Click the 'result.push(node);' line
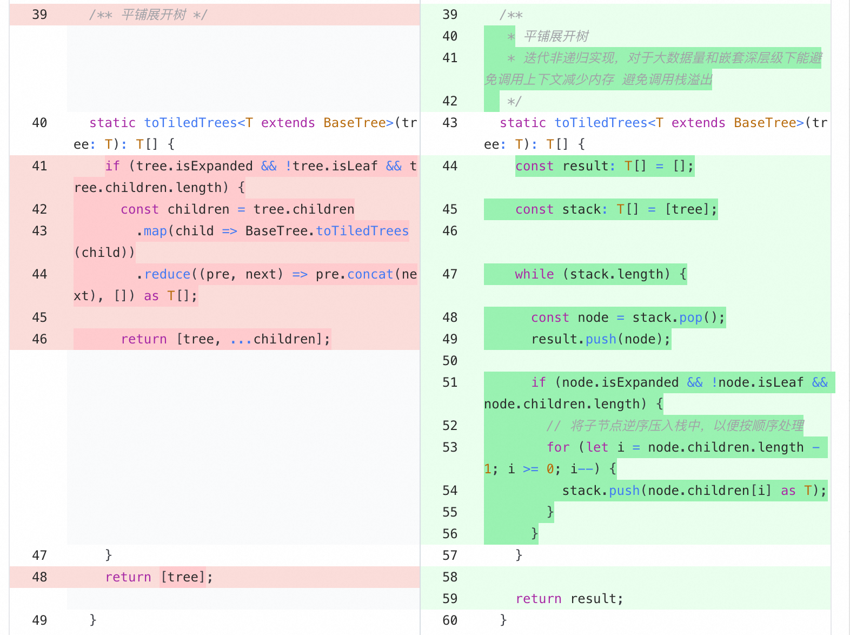Screen dimensions: 850x635 (601, 339)
